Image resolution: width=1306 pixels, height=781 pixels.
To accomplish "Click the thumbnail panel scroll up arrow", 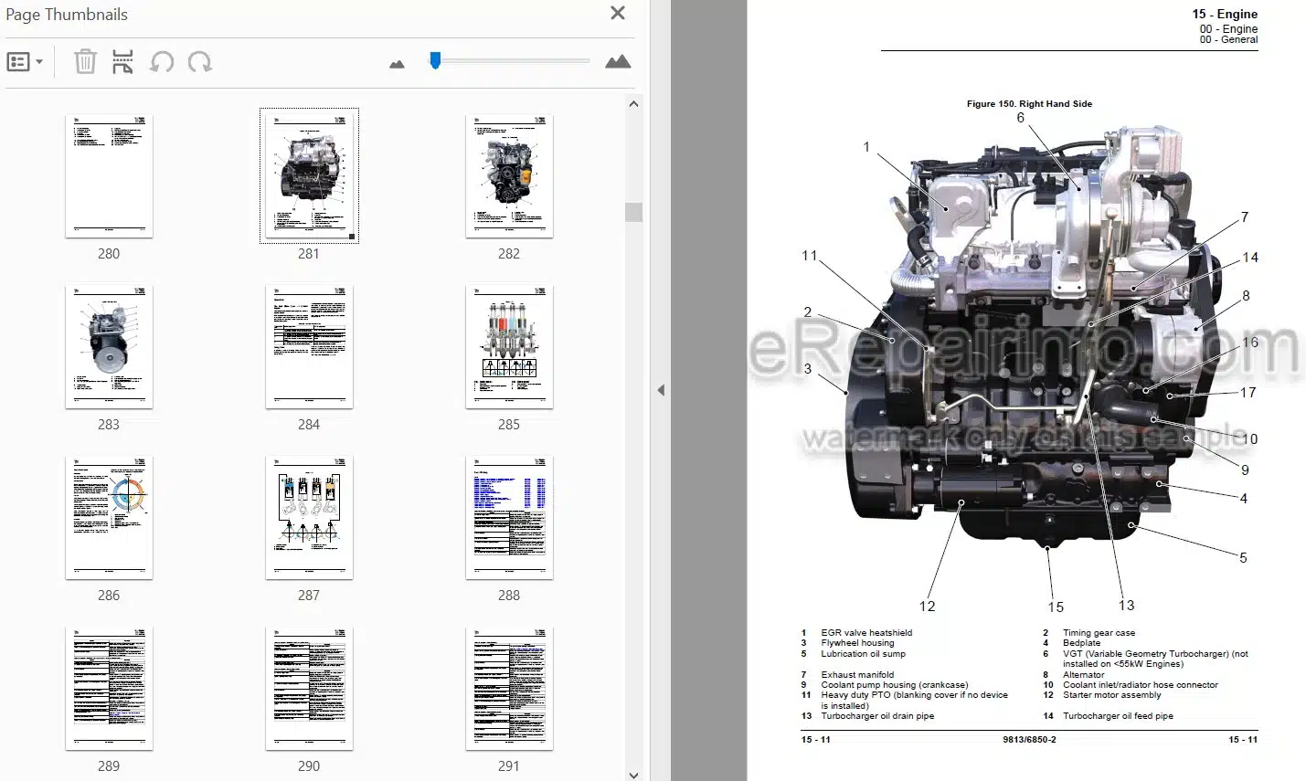I will [x=634, y=104].
